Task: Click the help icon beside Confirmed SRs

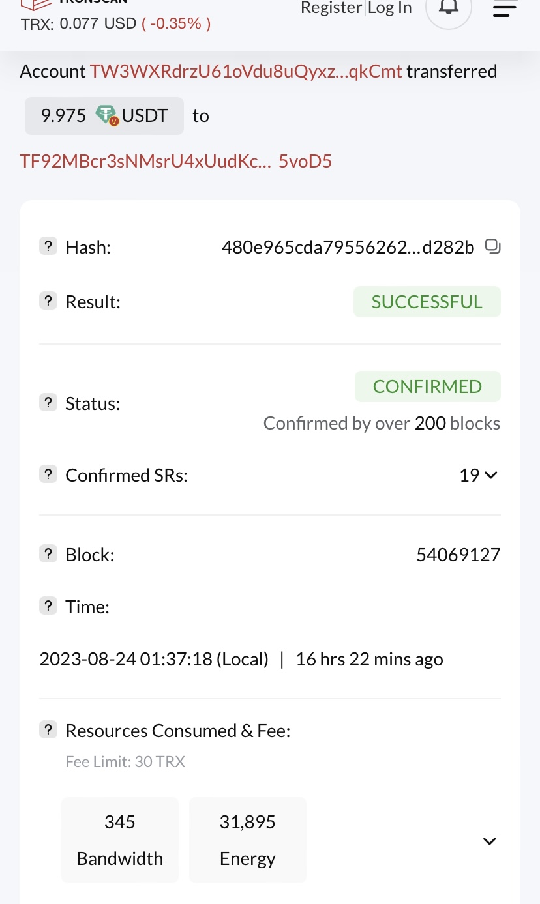Action: 48,474
